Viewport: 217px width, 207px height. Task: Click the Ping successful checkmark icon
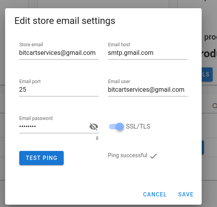point(153,156)
